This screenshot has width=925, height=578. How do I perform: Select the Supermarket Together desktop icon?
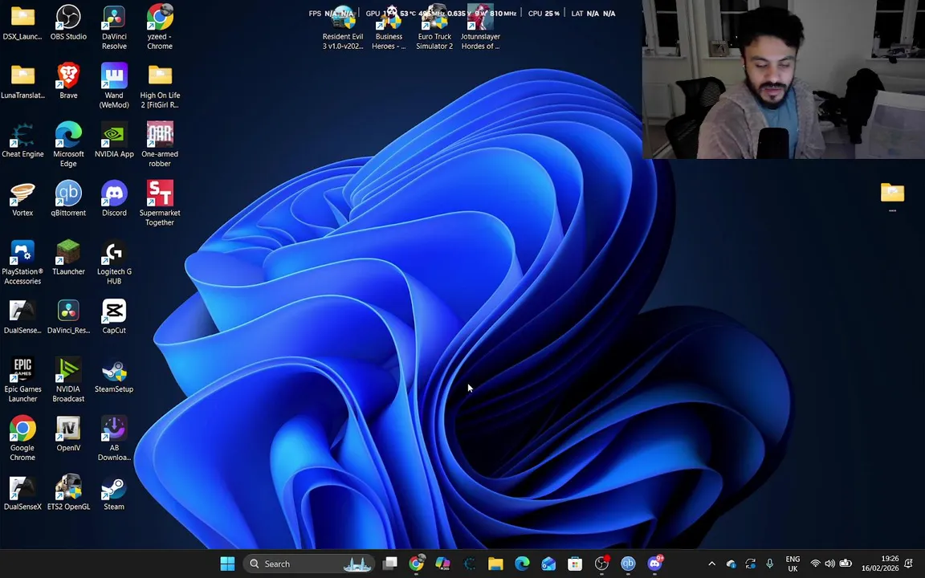(x=160, y=204)
